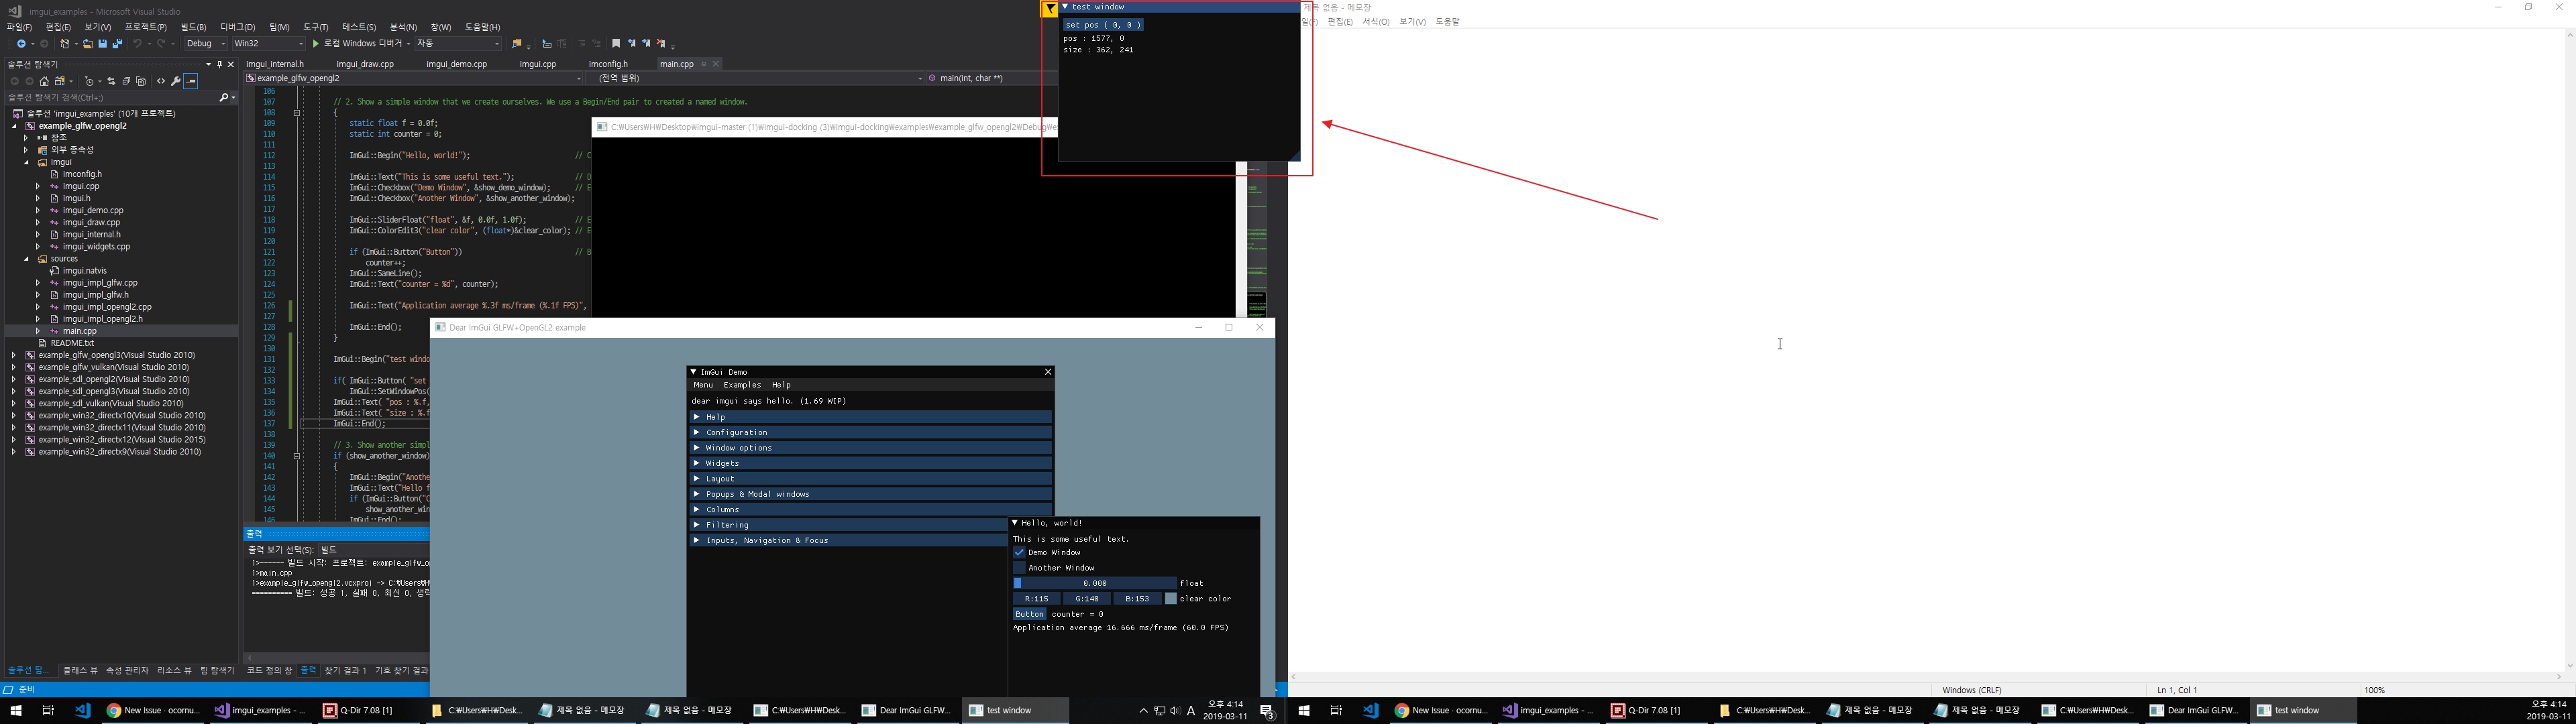Click the clear color swatch
Screen dimensions: 2576x724
pyautogui.click(x=1170, y=598)
